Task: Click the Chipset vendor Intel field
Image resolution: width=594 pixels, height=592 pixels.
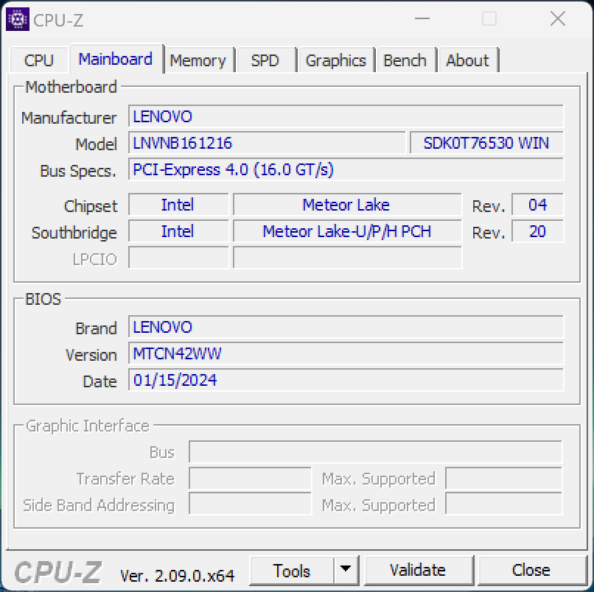Action: coord(178,205)
